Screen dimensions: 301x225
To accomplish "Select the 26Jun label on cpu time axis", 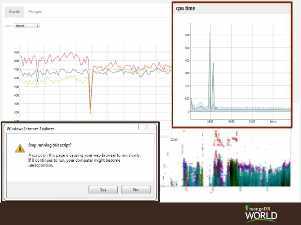I will (x=273, y=122).
